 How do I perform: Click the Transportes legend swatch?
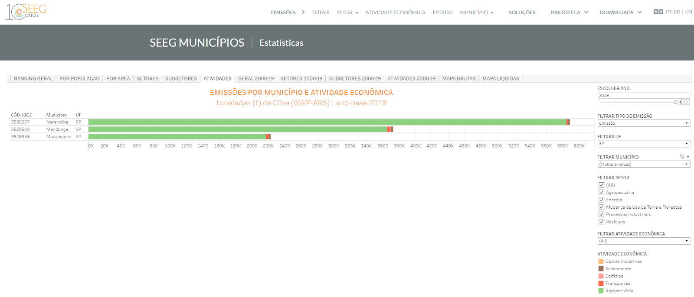click(601, 284)
